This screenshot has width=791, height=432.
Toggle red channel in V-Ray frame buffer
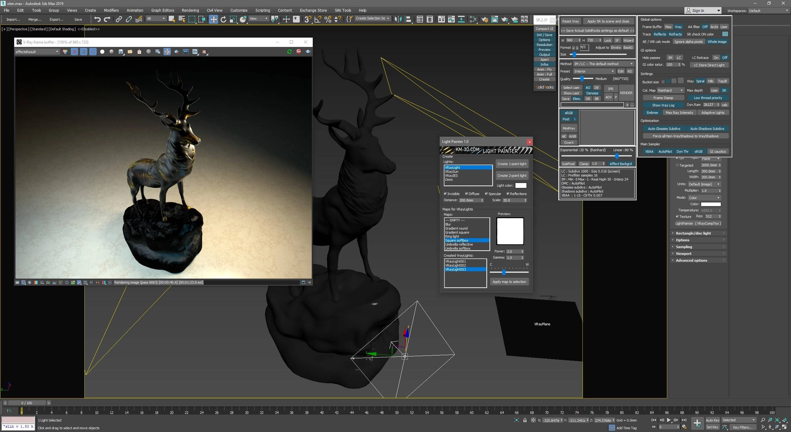74,52
